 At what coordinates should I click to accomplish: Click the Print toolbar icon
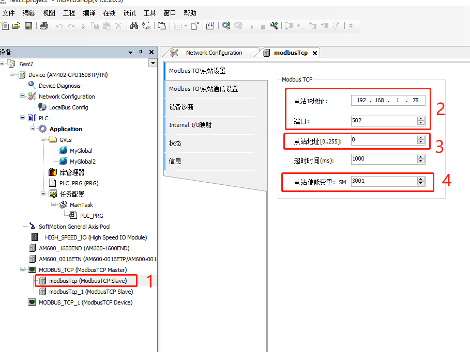point(44,26)
